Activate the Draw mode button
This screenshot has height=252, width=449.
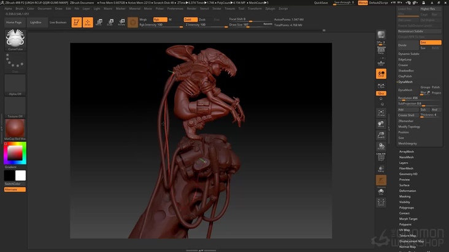[x=88, y=22]
